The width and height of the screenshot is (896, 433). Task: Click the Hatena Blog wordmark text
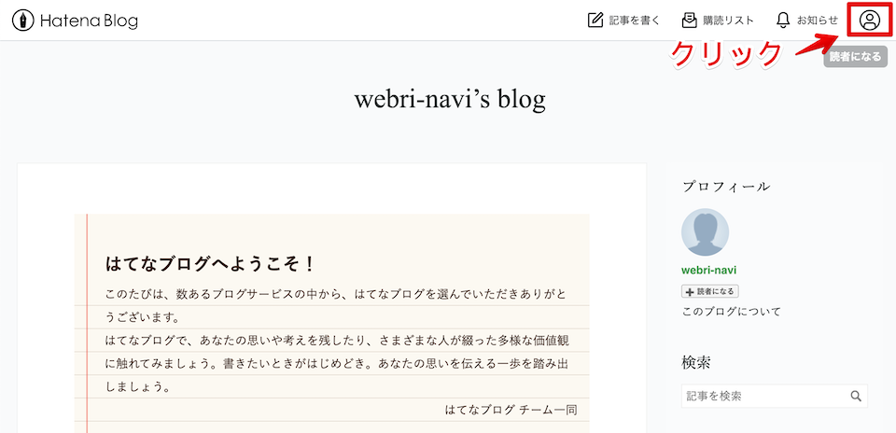[x=89, y=21]
